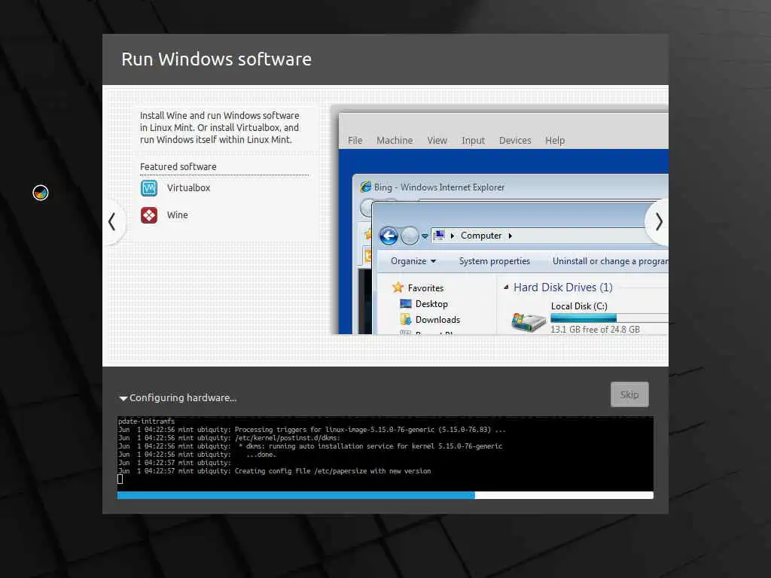Click the Downloads folder icon
771x578 pixels.
pos(406,319)
